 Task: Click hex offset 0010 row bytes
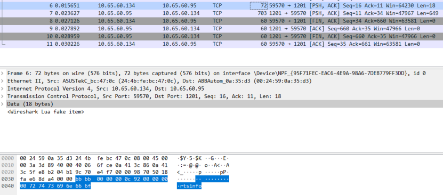pos(94,165)
